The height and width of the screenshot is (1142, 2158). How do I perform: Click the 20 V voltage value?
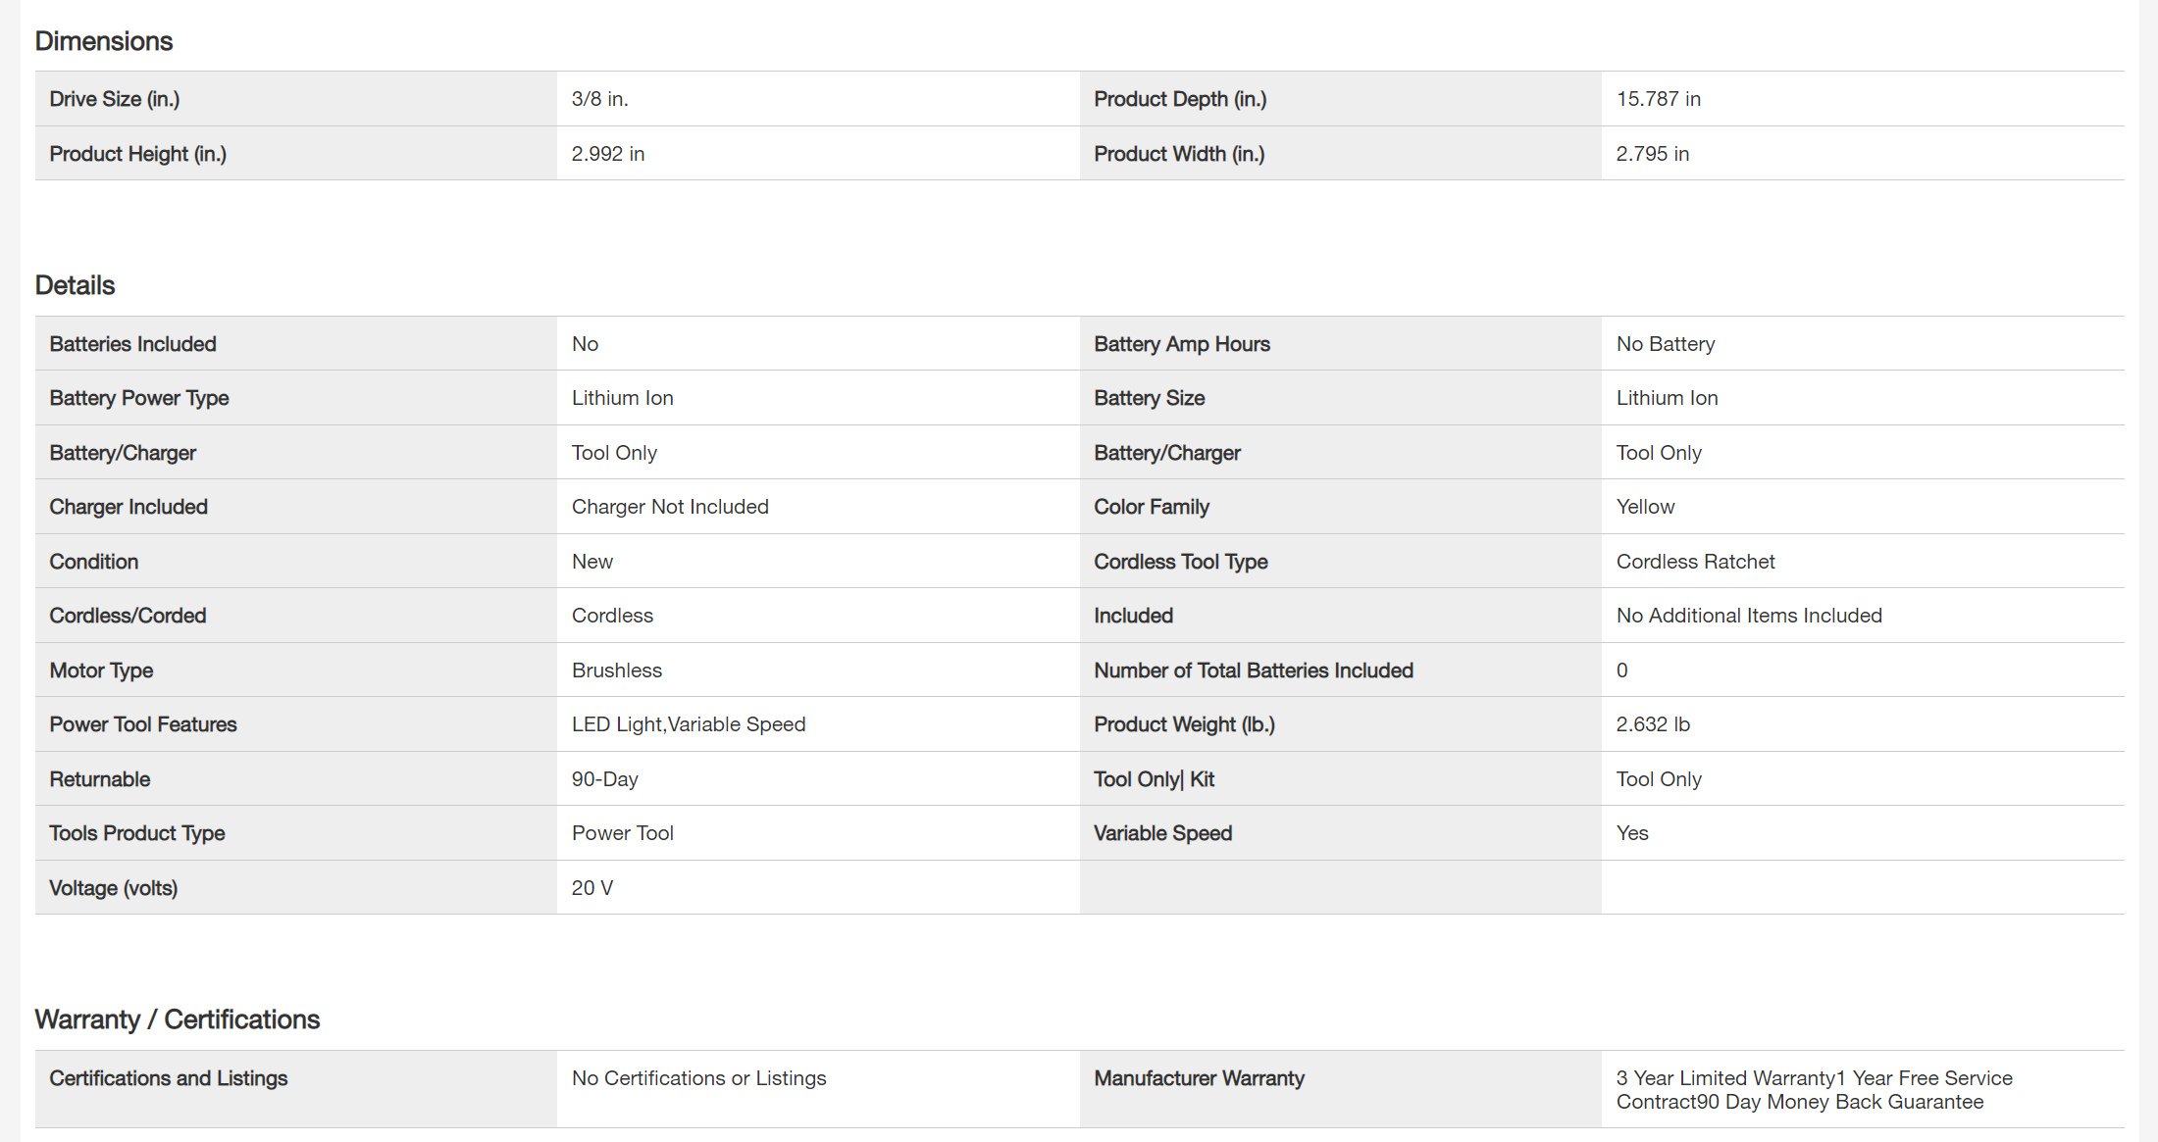(592, 888)
